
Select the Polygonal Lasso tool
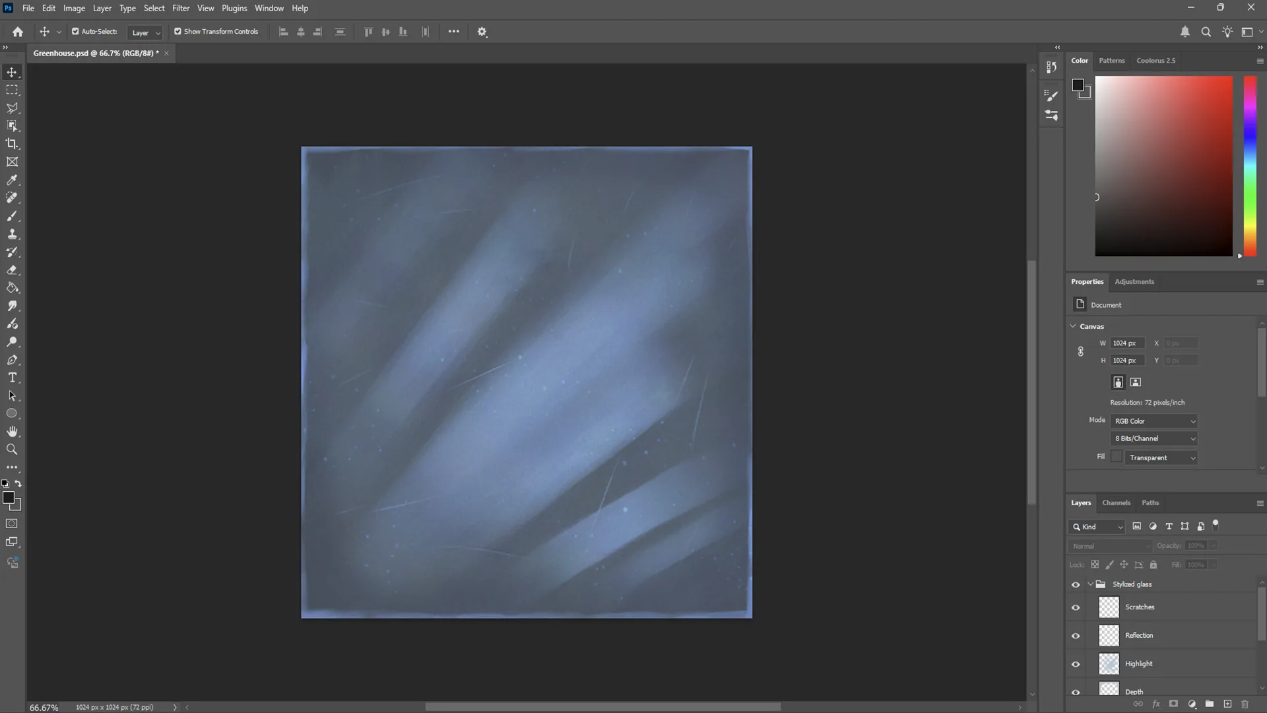(12, 108)
